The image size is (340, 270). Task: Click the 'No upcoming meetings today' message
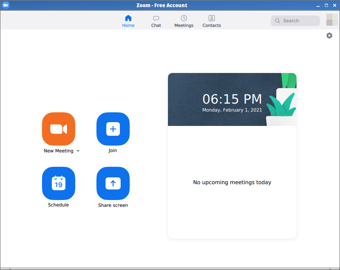[232, 182]
